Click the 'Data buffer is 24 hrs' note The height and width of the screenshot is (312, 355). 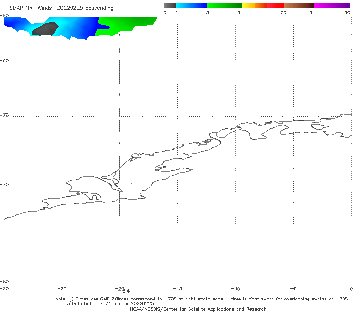point(110,304)
